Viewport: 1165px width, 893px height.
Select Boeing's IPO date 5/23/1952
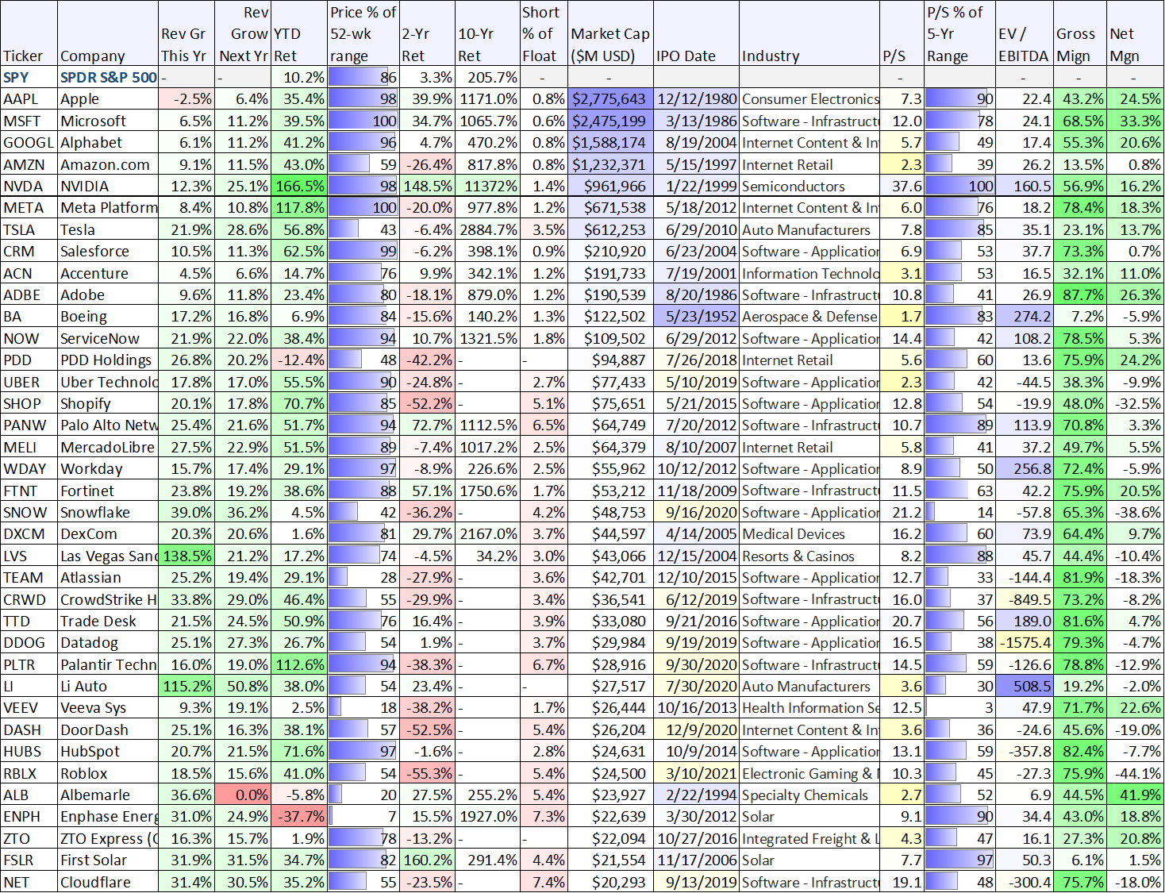696,317
